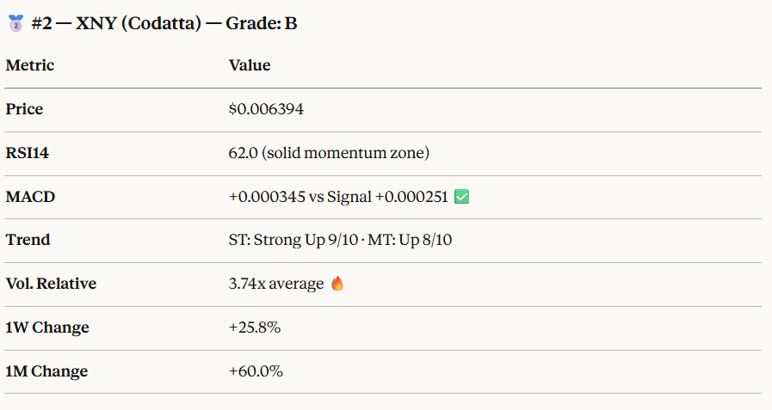Click the 62.0 solid momentum zone text
Image resolution: width=772 pixels, height=410 pixels.
point(329,153)
